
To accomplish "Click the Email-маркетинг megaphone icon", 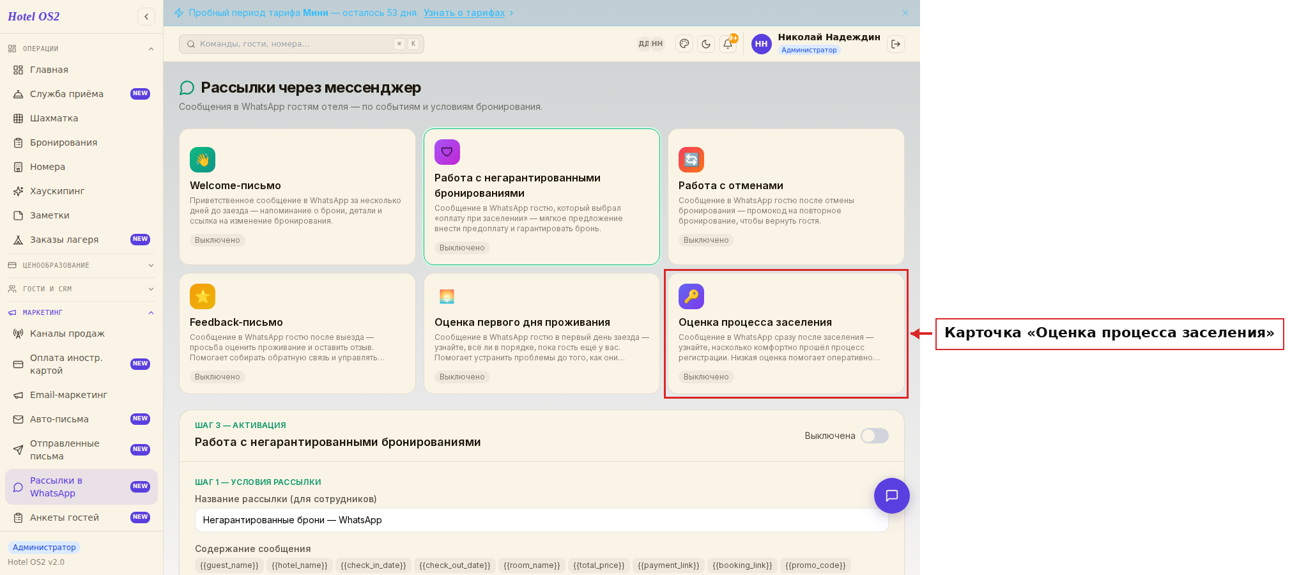I will coord(19,395).
